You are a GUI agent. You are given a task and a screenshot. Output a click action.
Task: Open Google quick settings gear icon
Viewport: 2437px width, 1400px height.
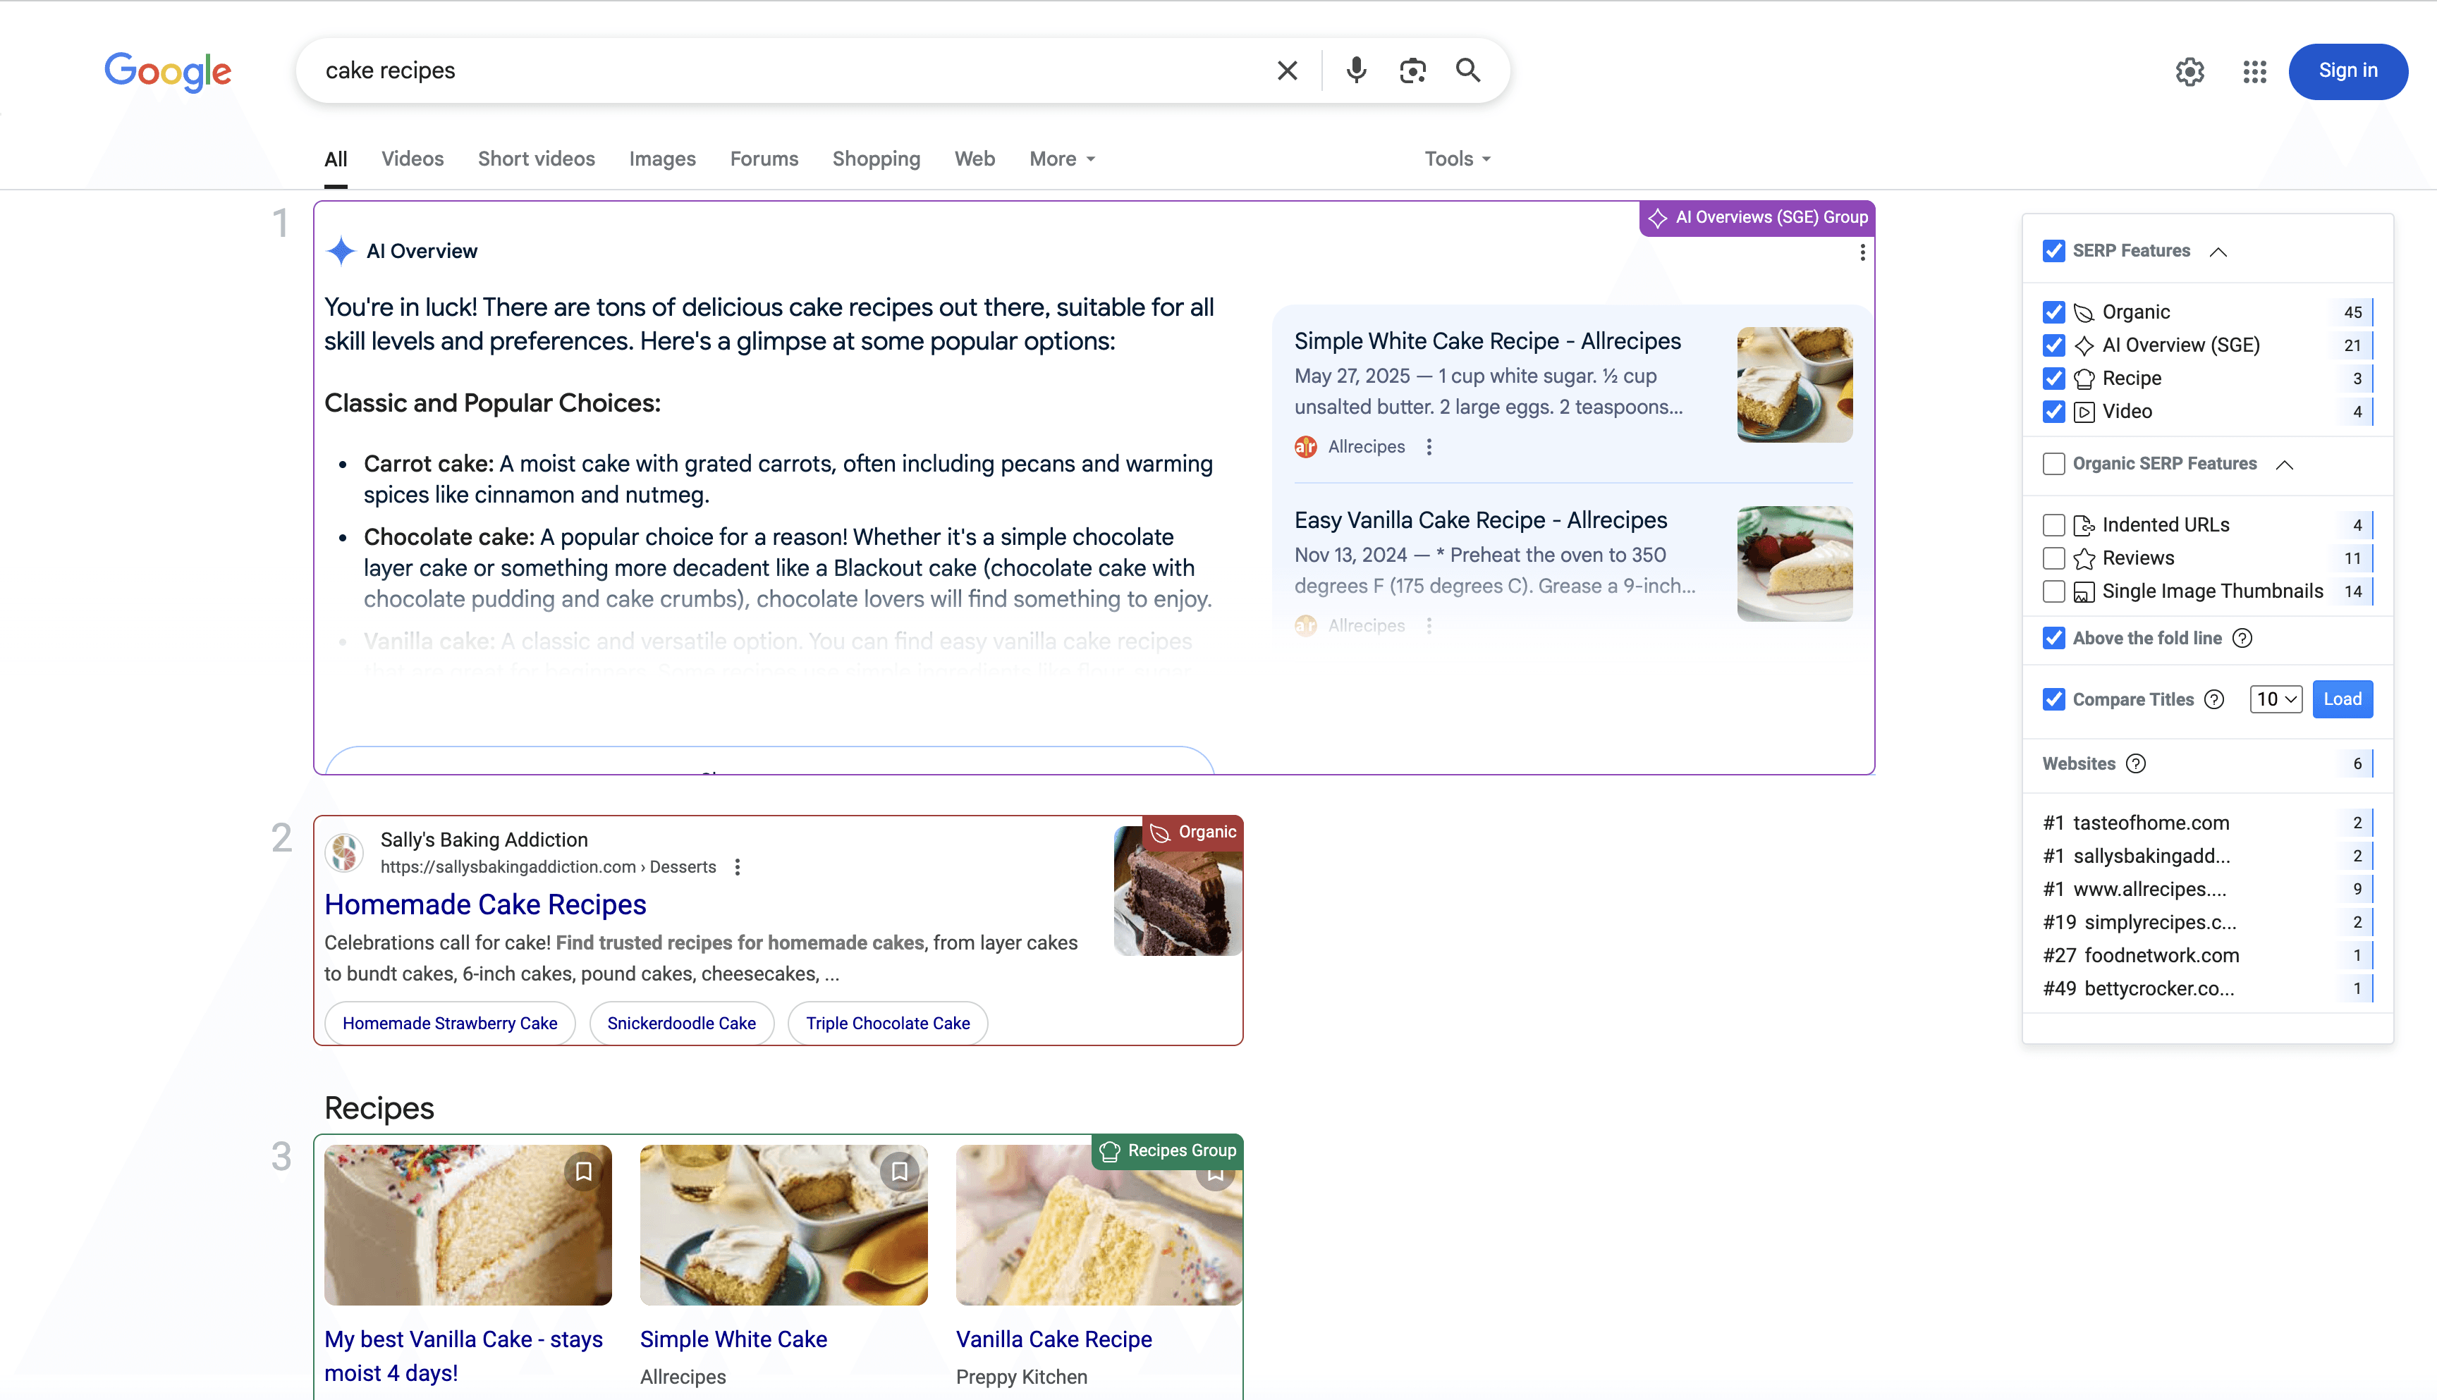coord(2189,71)
